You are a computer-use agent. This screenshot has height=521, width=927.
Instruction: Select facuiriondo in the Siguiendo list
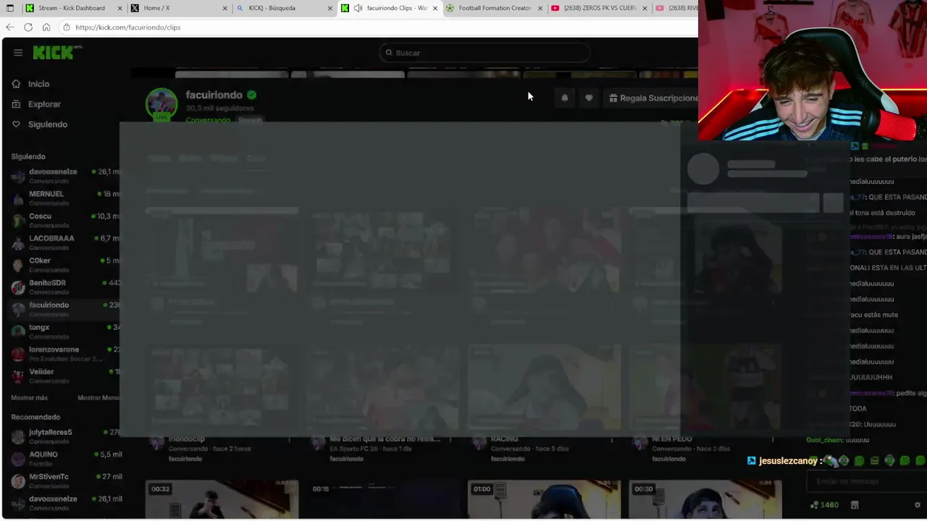pyautogui.click(x=65, y=309)
